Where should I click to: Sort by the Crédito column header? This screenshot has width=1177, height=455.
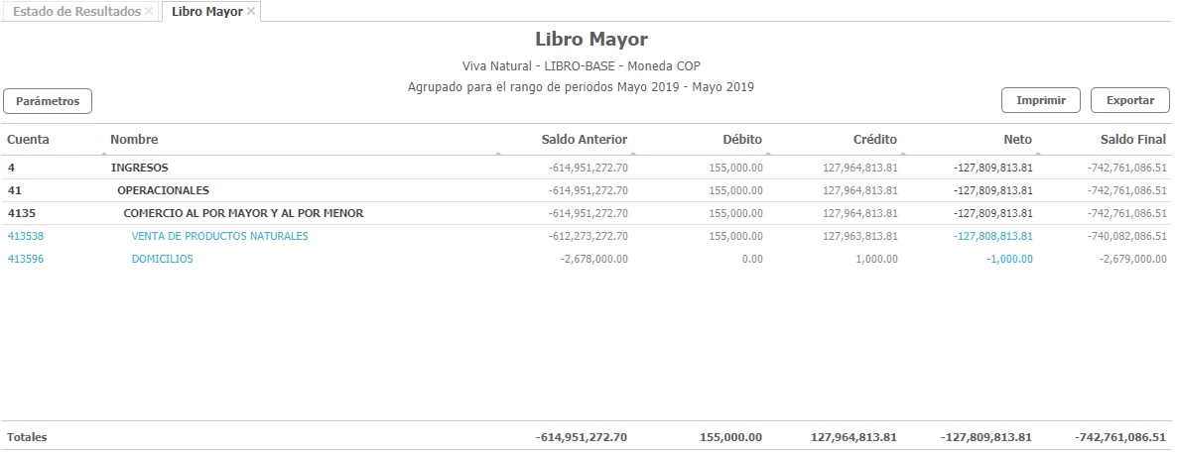[x=874, y=140]
